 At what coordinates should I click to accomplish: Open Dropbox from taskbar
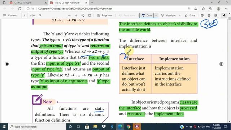click(104, 127)
